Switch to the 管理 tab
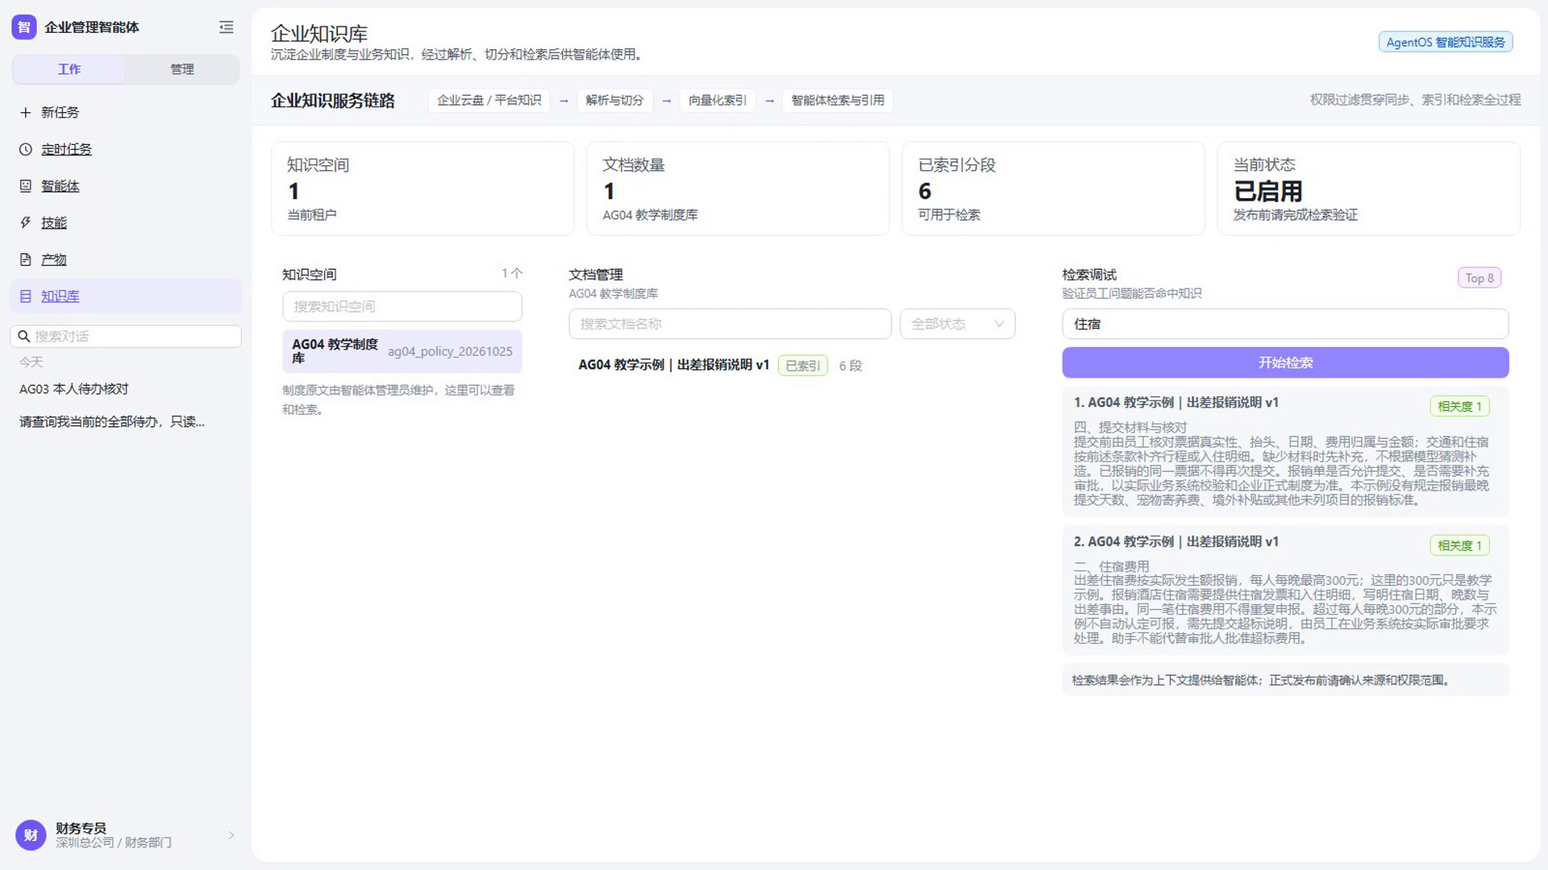Screen dimensions: 1548x870 pyautogui.click(x=182, y=69)
